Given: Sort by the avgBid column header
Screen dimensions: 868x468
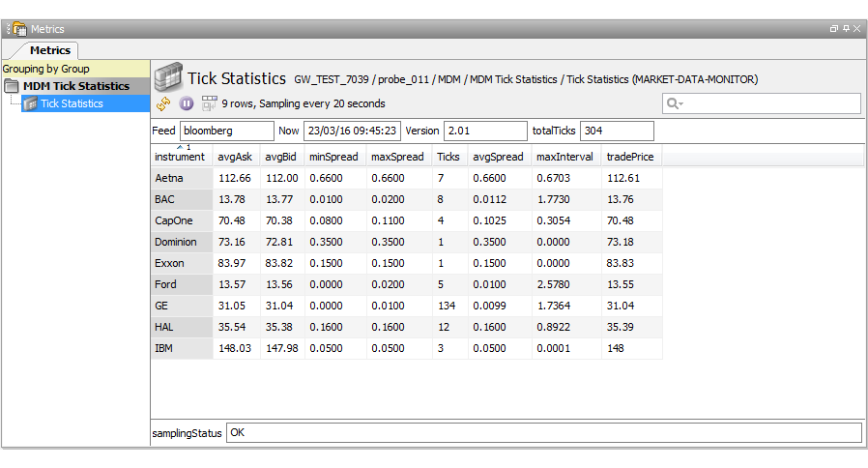Looking at the screenshot, I should (x=280, y=157).
